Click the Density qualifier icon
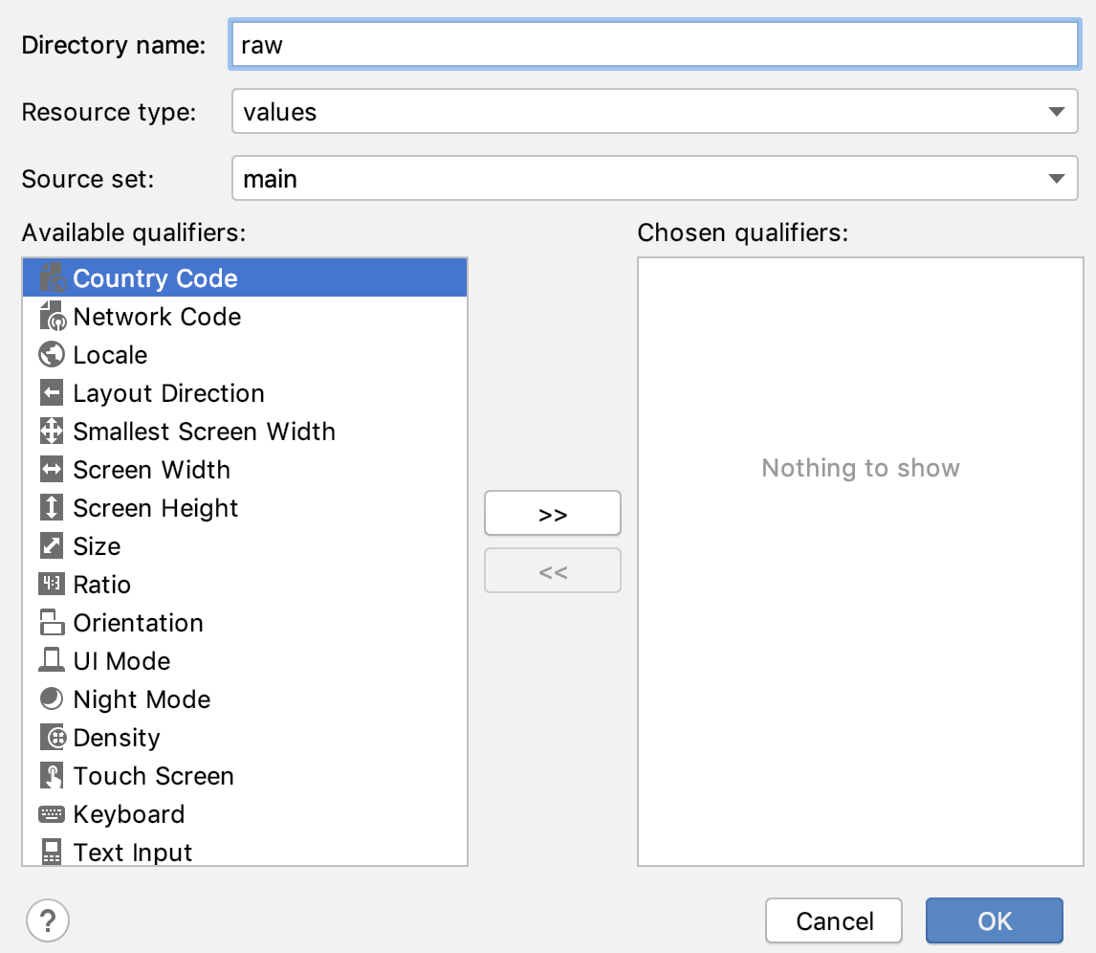 pos(52,738)
